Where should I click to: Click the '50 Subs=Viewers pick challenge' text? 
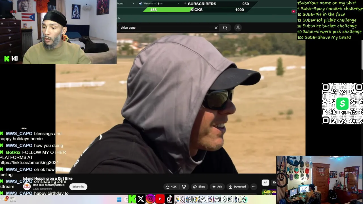329,31
